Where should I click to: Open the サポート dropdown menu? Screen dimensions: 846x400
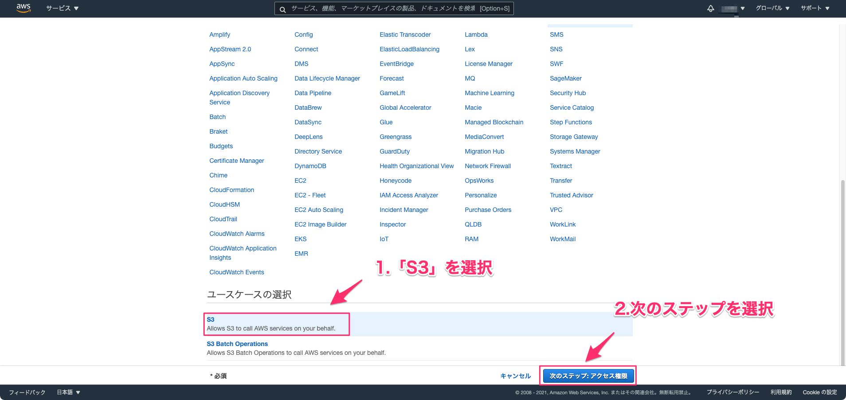click(x=815, y=8)
